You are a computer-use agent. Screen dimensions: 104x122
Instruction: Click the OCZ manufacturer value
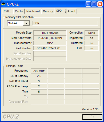pos(50,43)
